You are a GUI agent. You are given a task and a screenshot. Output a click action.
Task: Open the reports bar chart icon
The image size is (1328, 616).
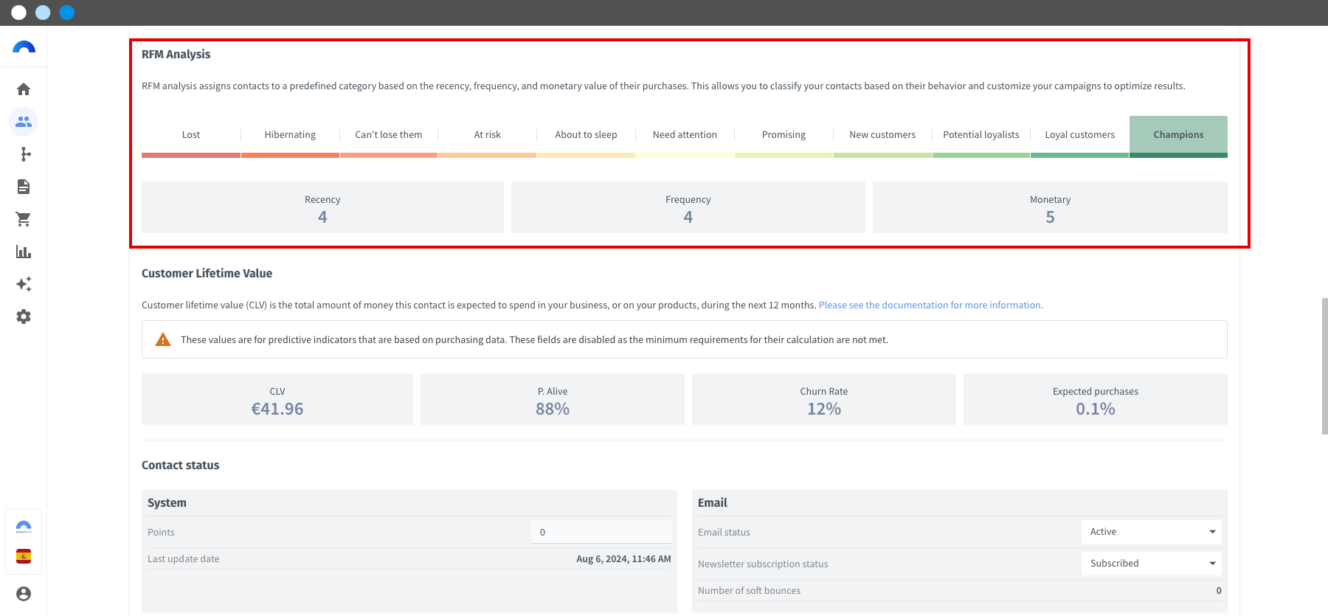(x=24, y=252)
